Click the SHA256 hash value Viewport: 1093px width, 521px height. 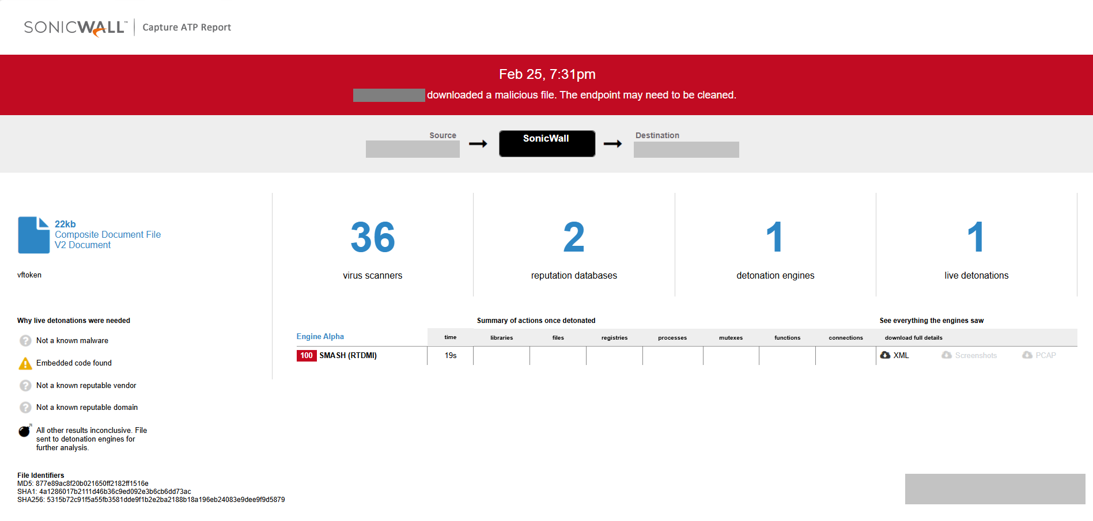pos(166,500)
